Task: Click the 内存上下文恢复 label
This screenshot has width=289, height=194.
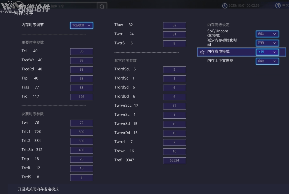Action: [x=220, y=61]
